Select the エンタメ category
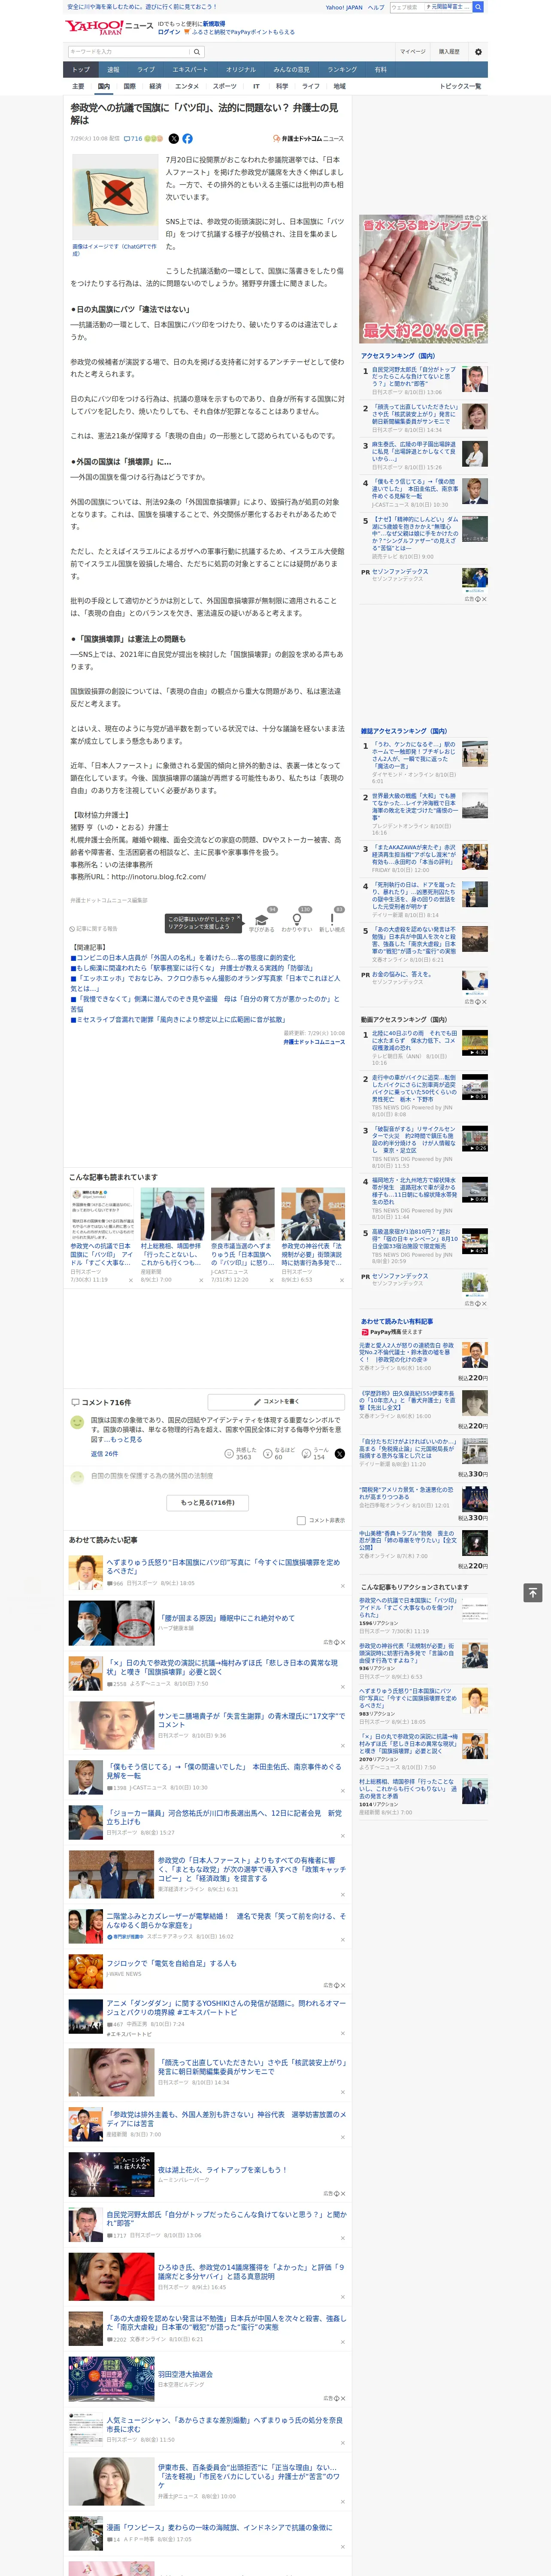This screenshot has height=2576, width=551. point(187,86)
